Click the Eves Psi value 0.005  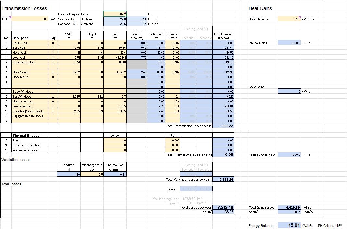[x=173, y=140]
